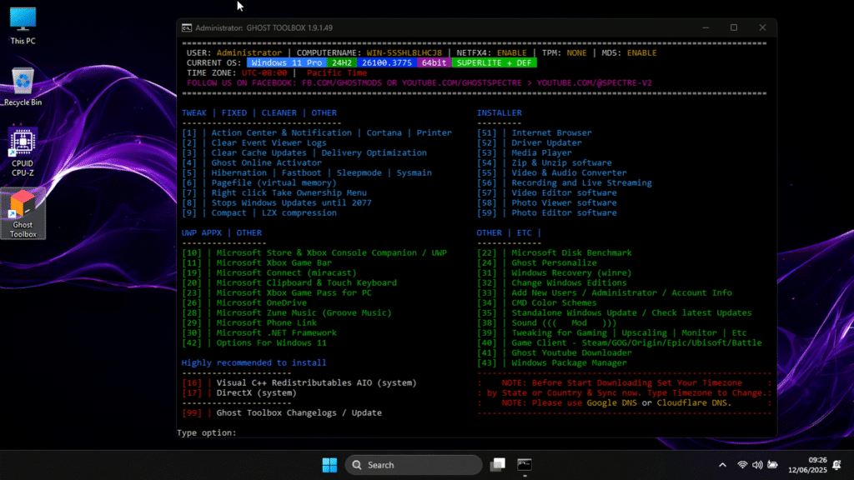Click 'Microsoft Clipboard & Touch Keyboard' text
This screenshot has width=854, height=480.
[307, 282]
